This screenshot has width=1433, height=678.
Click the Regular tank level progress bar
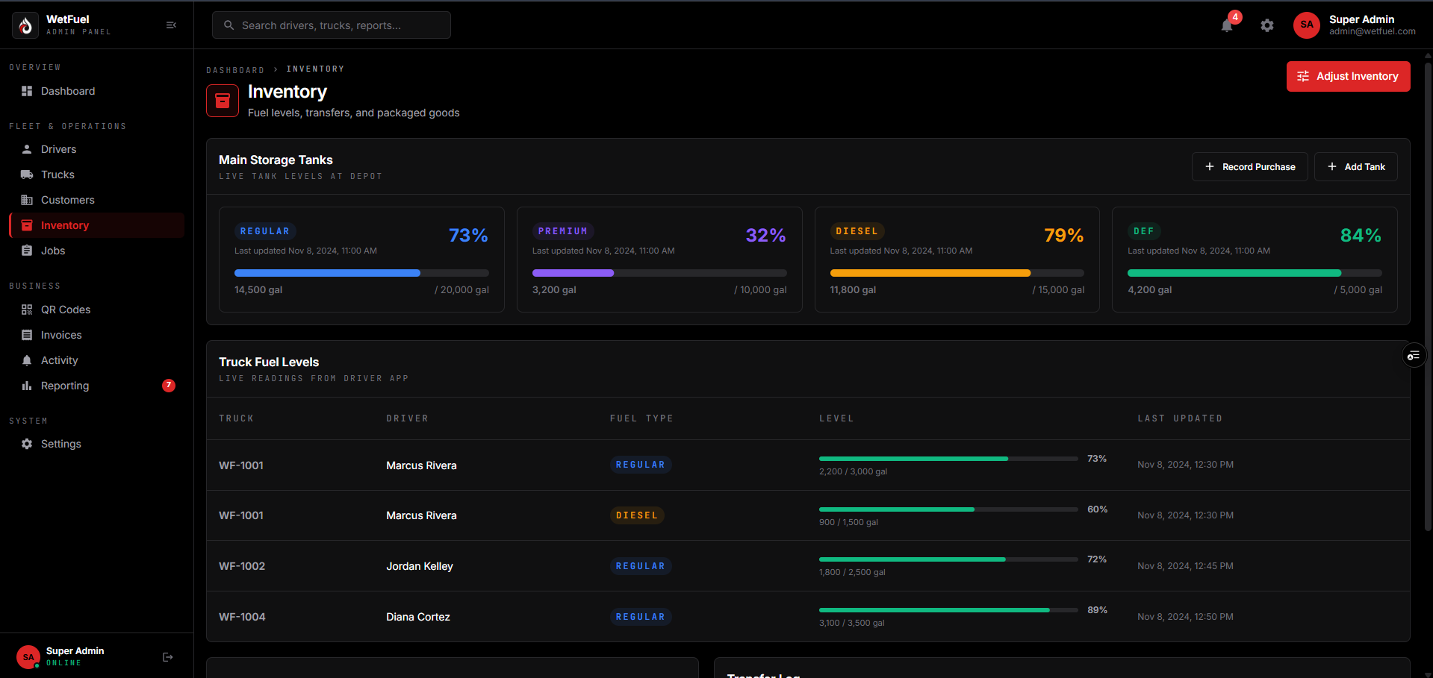pyautogui.click(x=361, y=273)
